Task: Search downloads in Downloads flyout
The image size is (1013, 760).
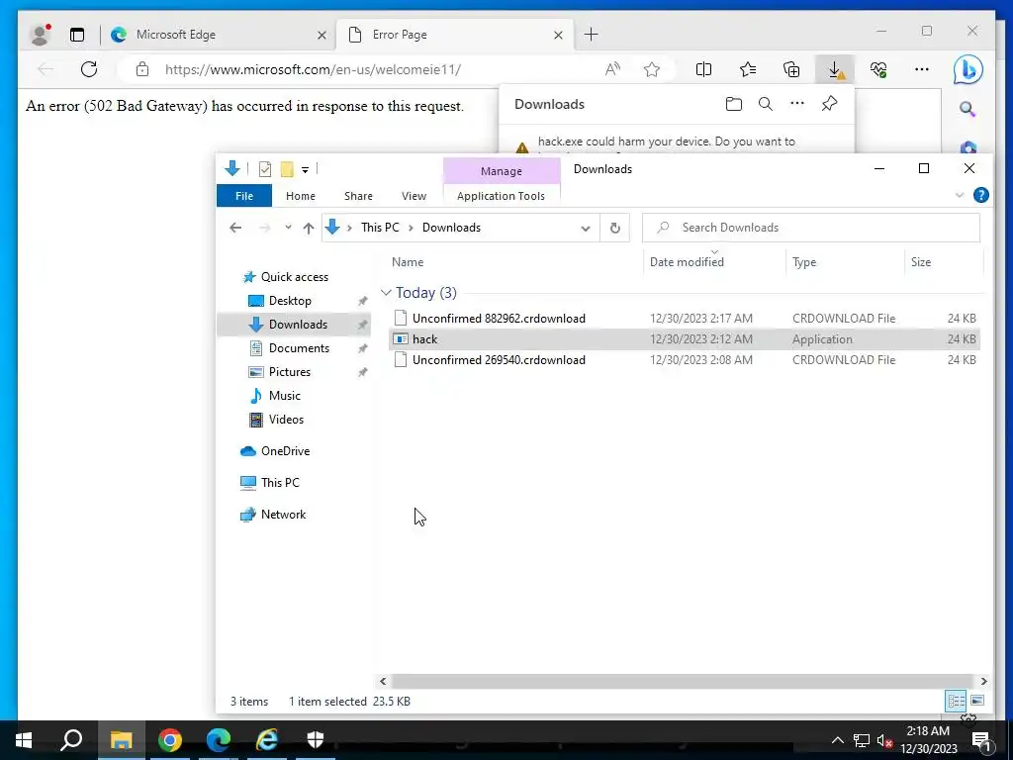Action: pyautogui.click(x=766, y=104)
